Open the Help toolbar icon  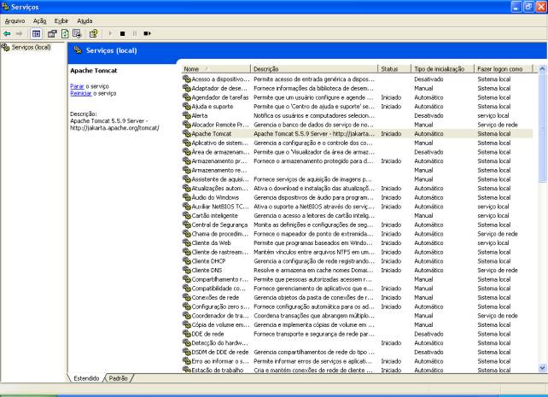click(x=95, y=32)
